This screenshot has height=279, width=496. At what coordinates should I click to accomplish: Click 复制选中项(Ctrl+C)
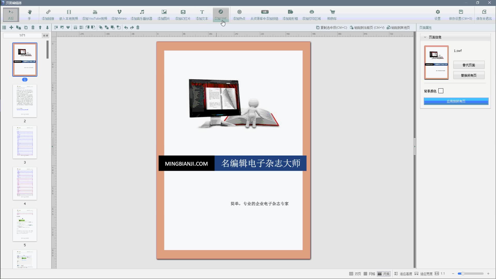[x=332, y=28]
